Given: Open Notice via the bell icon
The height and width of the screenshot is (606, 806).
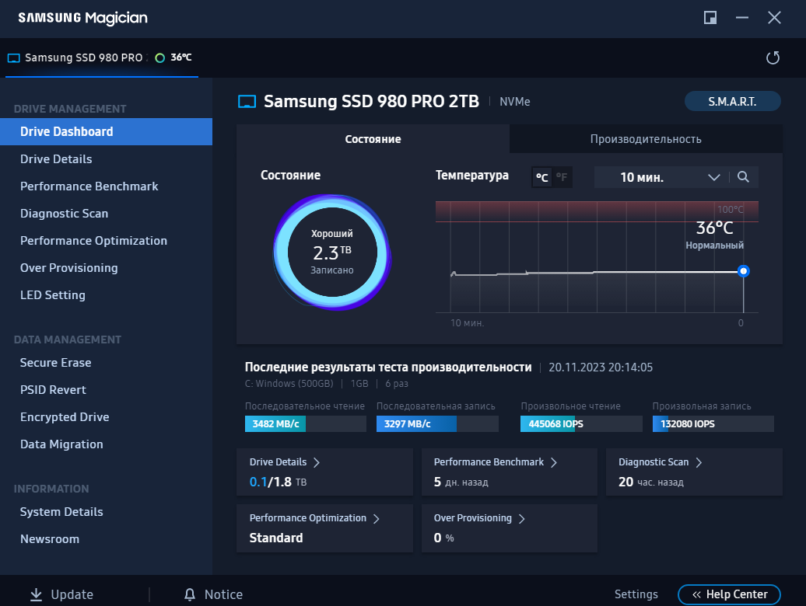Looking at the screenshot, I should (190, 594).
